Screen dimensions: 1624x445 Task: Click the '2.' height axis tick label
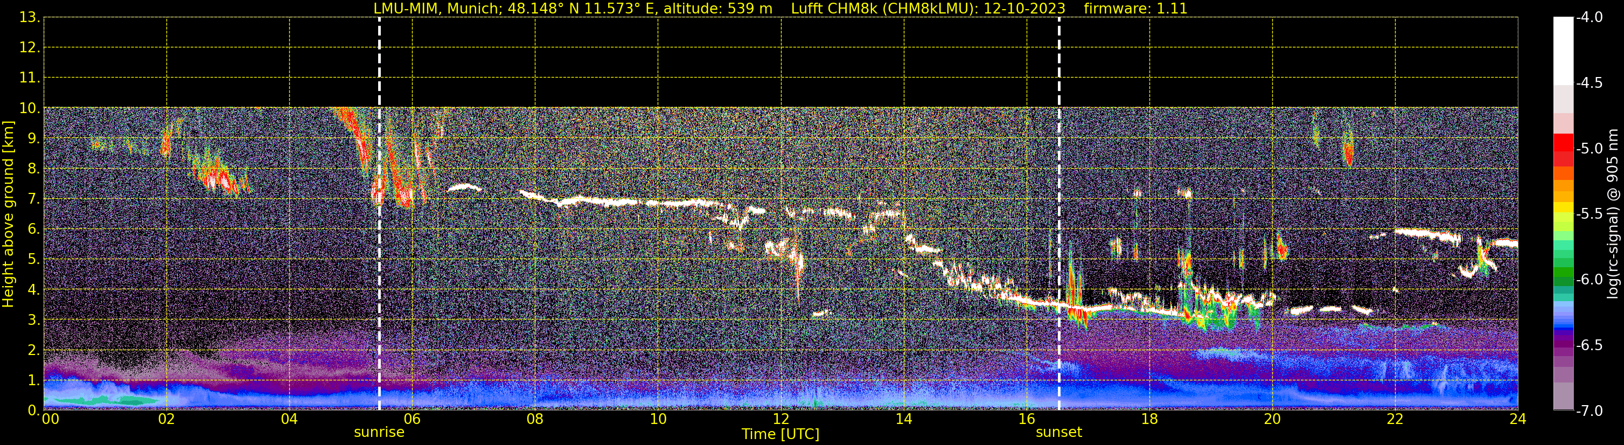pyautogui.click(x=33, y=351)
